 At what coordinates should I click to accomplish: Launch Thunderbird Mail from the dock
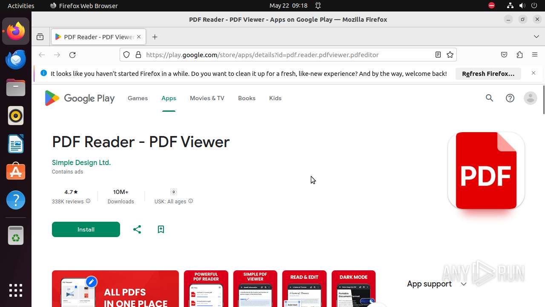(x=16, y=59)
